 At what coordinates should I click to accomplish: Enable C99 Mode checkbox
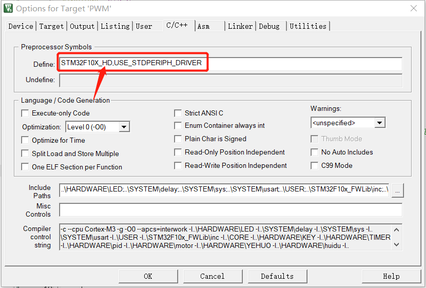315,166
